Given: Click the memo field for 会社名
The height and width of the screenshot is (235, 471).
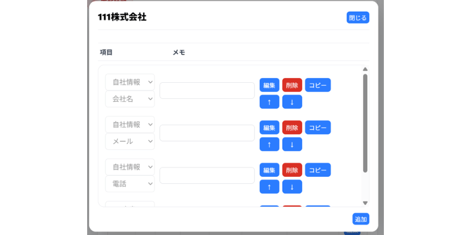Looking at the screenshot, I should 207,90.
